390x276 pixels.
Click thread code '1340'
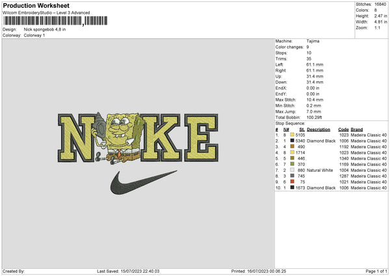(x=344, y=158)
